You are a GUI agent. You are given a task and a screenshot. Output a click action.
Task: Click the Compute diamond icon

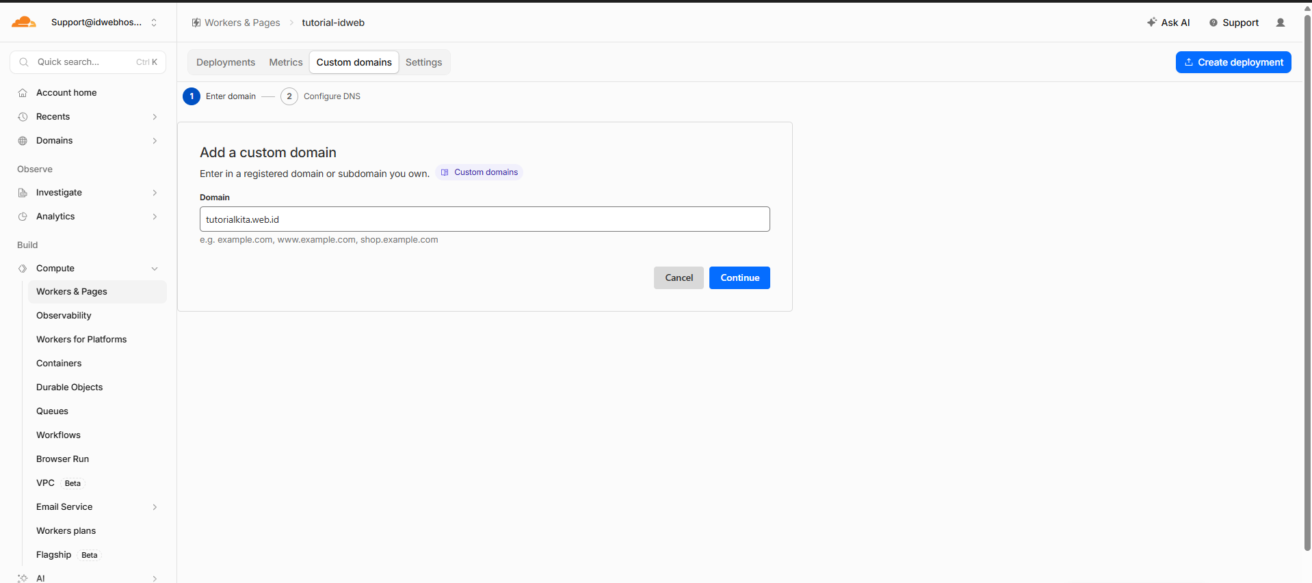[x=23, y=269]
